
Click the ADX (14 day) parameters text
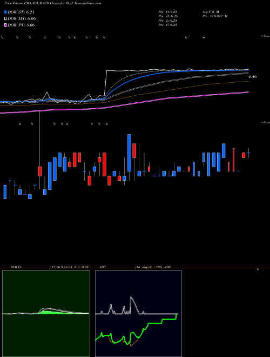click(153, 267)
